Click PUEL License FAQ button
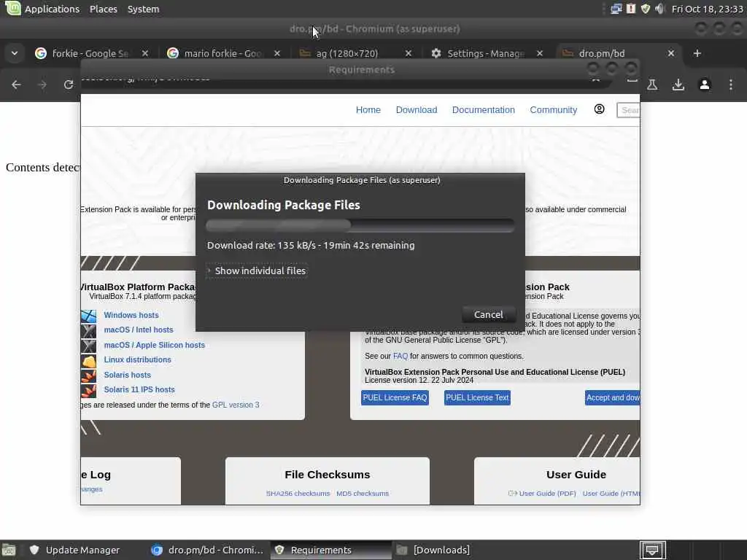 point(395,397)
